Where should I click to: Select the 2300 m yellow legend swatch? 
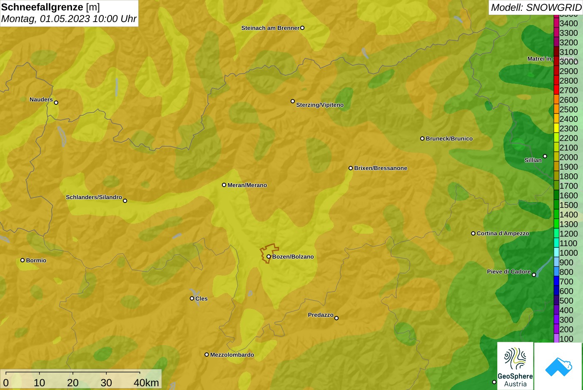(556, 128)
